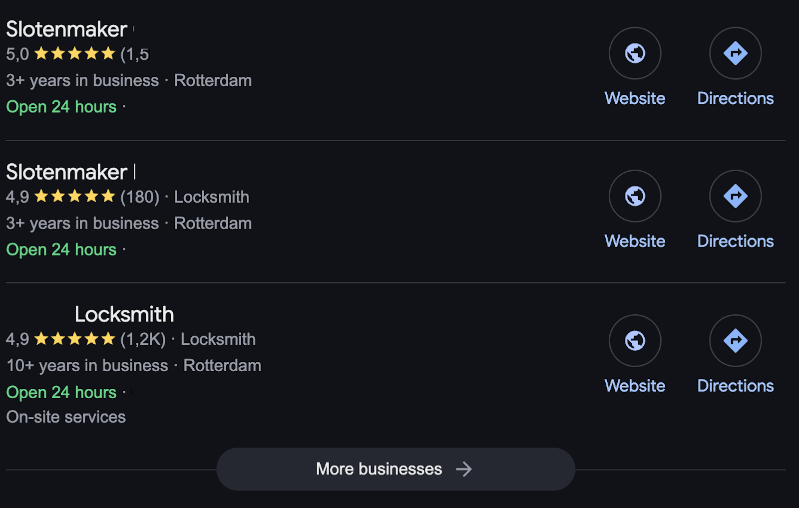The height and width of the screenshot is (508, 799).
Task: Open the Slotenmaker listing title rated 4,9
Action: click(66, 172)
